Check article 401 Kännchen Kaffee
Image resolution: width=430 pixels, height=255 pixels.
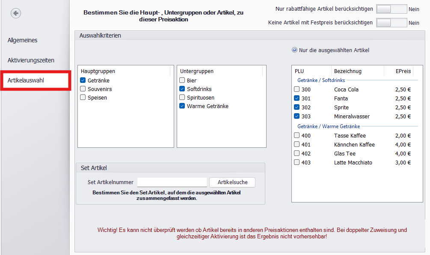point(297,144)
